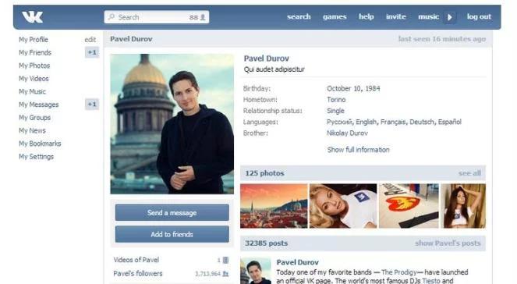
Task: Open the help menu item
Action: [367, 17]
